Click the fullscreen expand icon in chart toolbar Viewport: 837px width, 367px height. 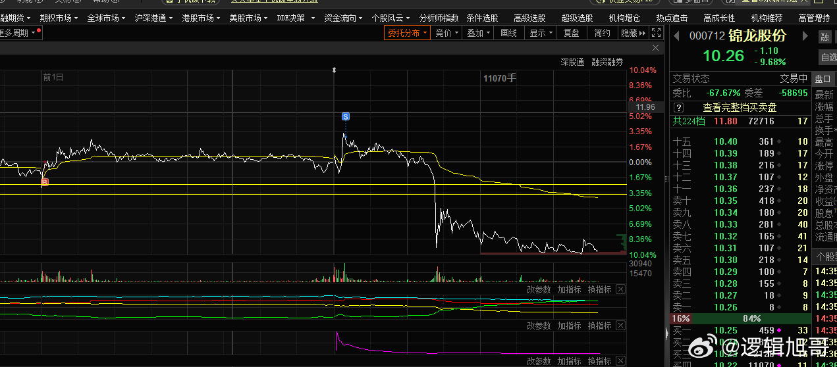click(656, 32)
